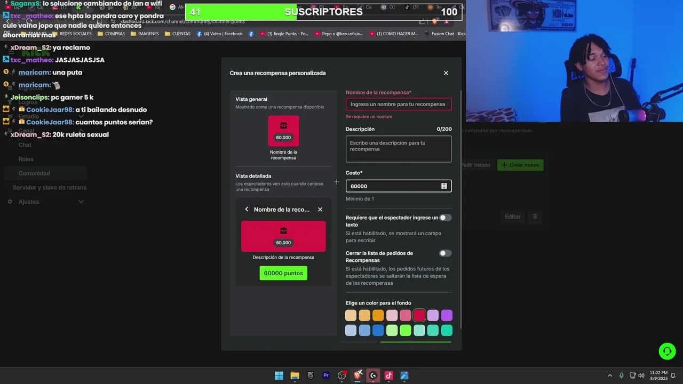Screen dimensions: 683x384
Task: Click the X in the detailed preview card
Action: click(320, 210)
